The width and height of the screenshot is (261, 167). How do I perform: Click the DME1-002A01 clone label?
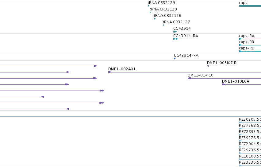click(122, 69)
